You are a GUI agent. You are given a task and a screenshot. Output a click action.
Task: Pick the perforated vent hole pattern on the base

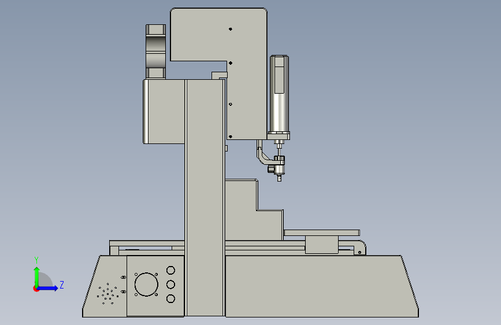point(108,294)
